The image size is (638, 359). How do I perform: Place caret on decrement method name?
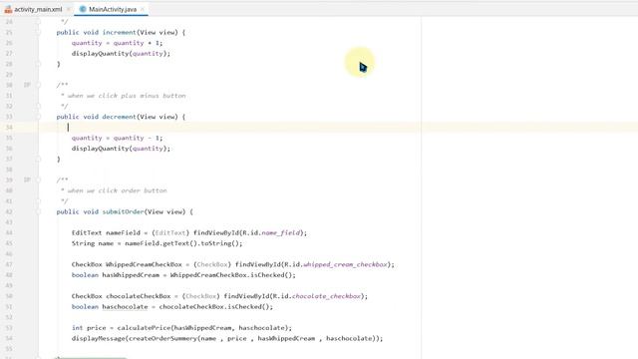coord(120,117)
